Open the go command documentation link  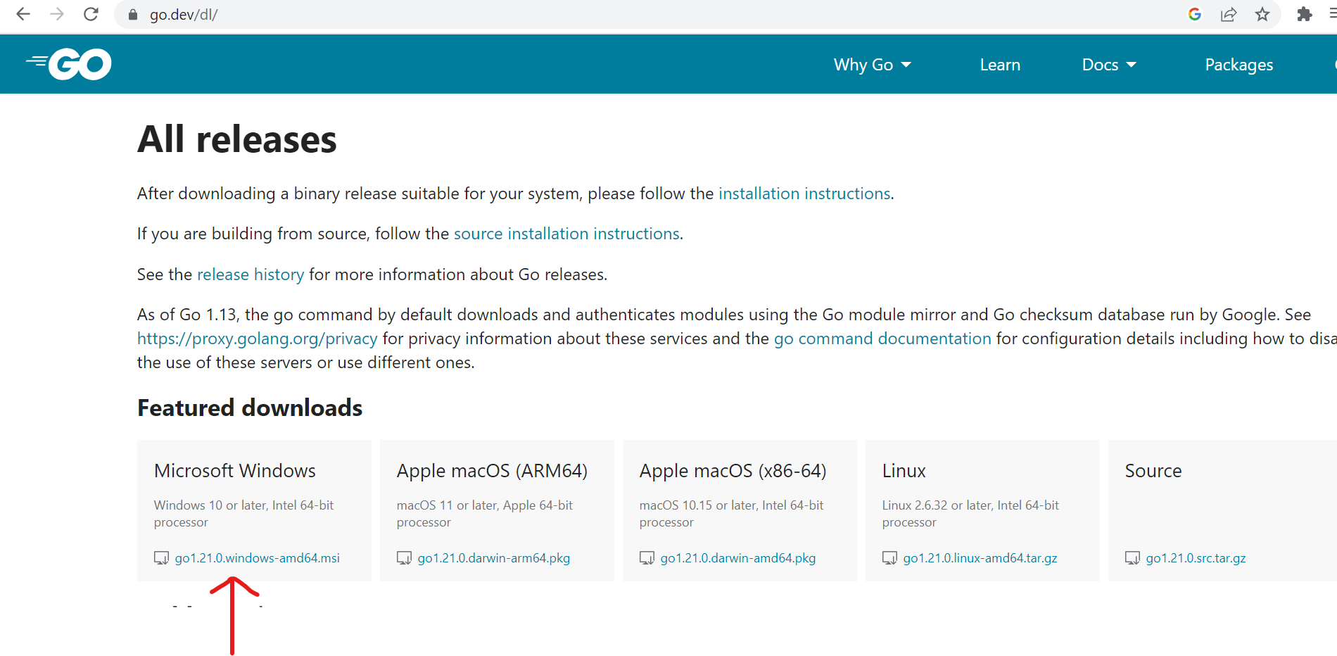pos(882,339)
